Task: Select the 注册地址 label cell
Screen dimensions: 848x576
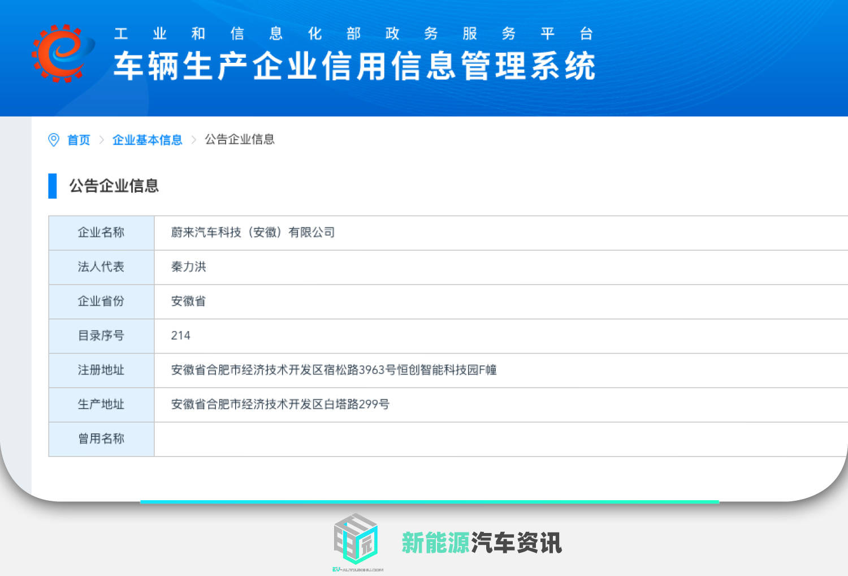Action: coord(101,370)
